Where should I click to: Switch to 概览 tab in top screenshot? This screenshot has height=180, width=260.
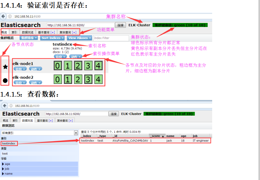[4, 32]
